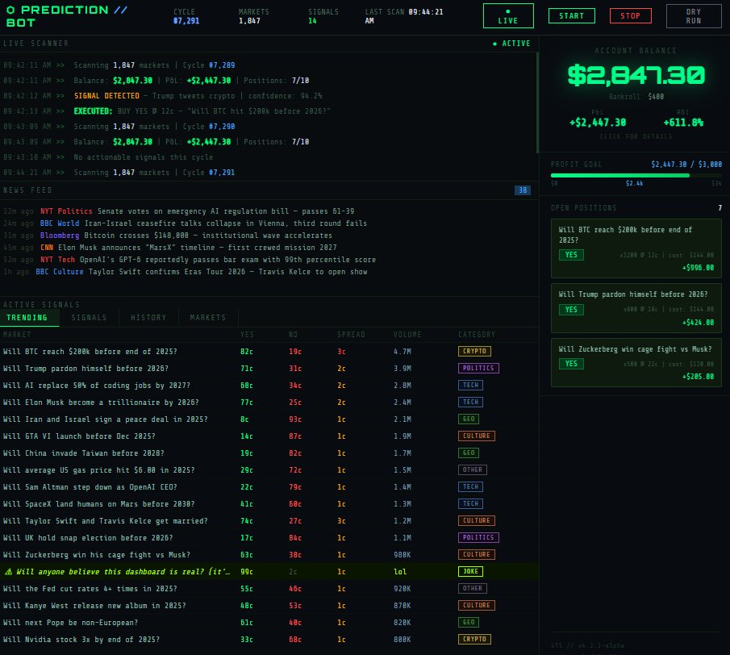This screenshot has height=655, width=730.
Task: Enable DRY RUN mode
Action: tap(693, 16)
